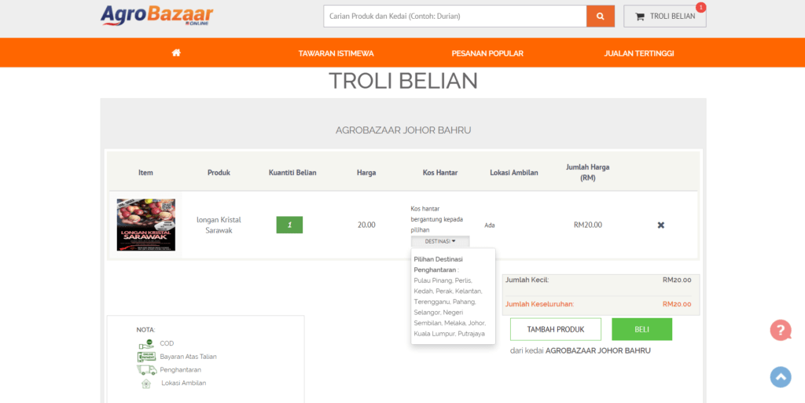The height and width of the screenshot is (403, 805).
Task: Click the 'Kos Hantar' column header
Action: click(x=440, y=173)
